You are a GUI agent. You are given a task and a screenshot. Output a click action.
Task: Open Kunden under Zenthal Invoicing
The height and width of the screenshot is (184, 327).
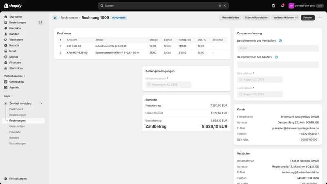[x=14, y=138]
